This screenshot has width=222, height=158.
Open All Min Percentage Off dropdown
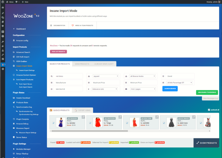[180, 83]
